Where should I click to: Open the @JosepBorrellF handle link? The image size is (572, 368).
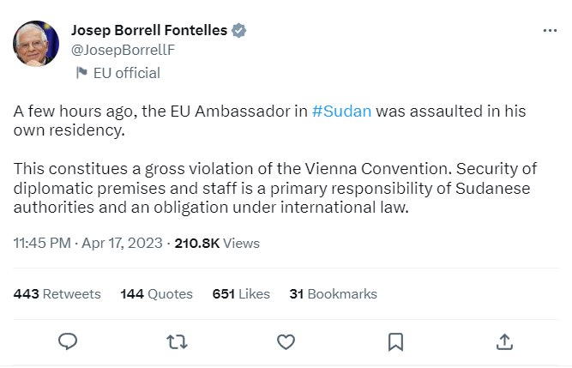(123, 50)
